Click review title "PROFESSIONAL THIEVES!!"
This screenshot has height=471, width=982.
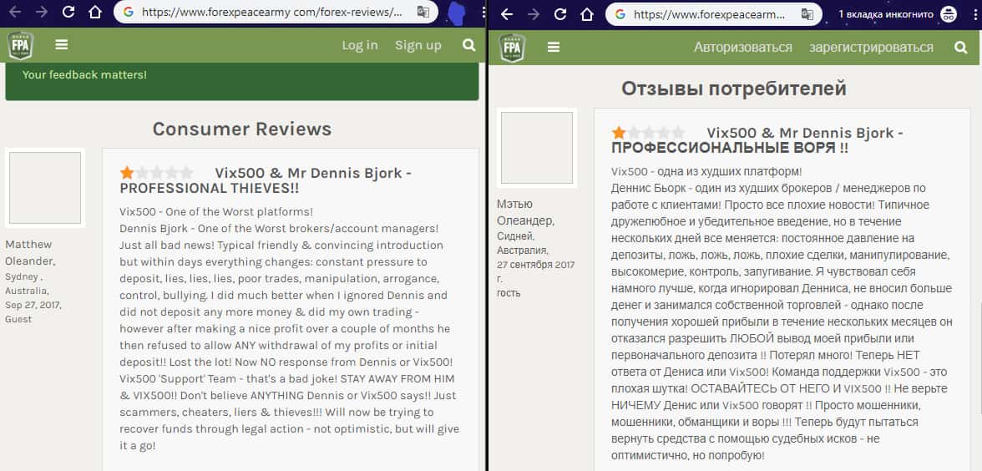click(x=209, y=189)
